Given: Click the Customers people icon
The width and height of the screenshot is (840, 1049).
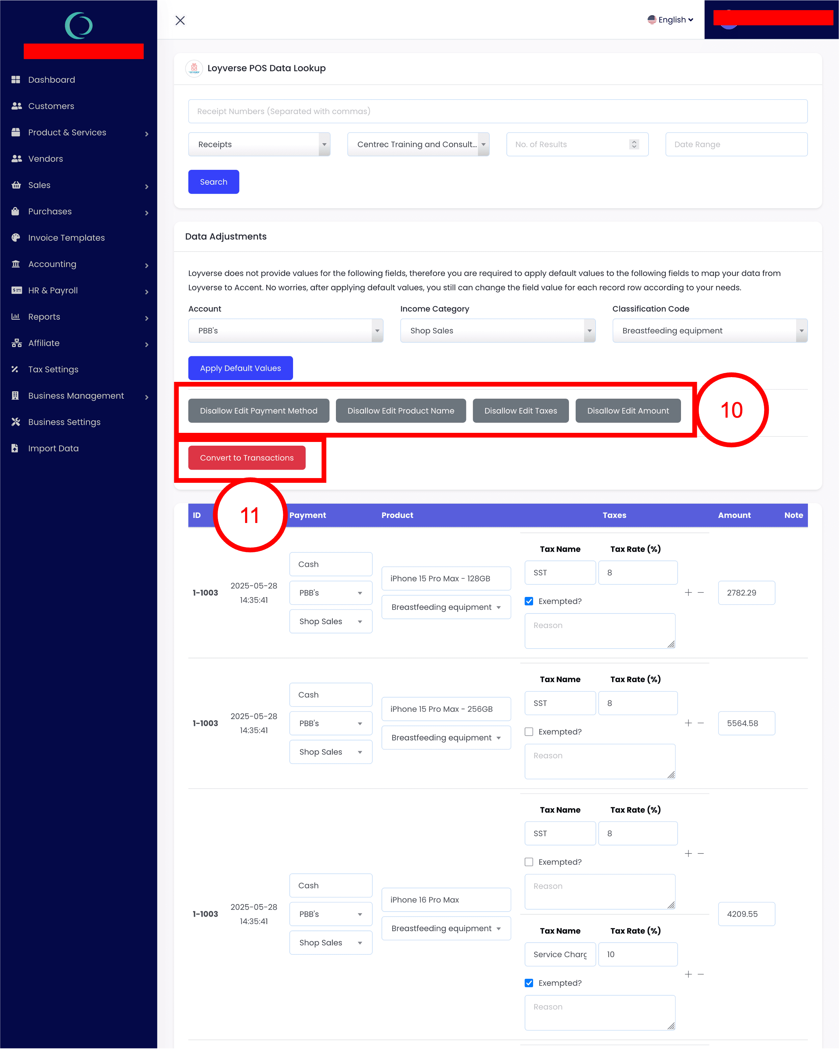Looking at the screenshot, I should click(16, 106).
